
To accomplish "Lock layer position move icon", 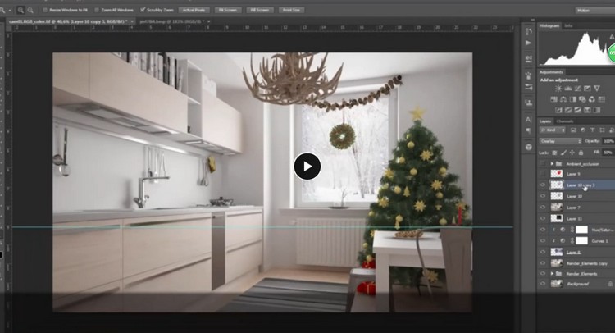I will tap(572, 153).
